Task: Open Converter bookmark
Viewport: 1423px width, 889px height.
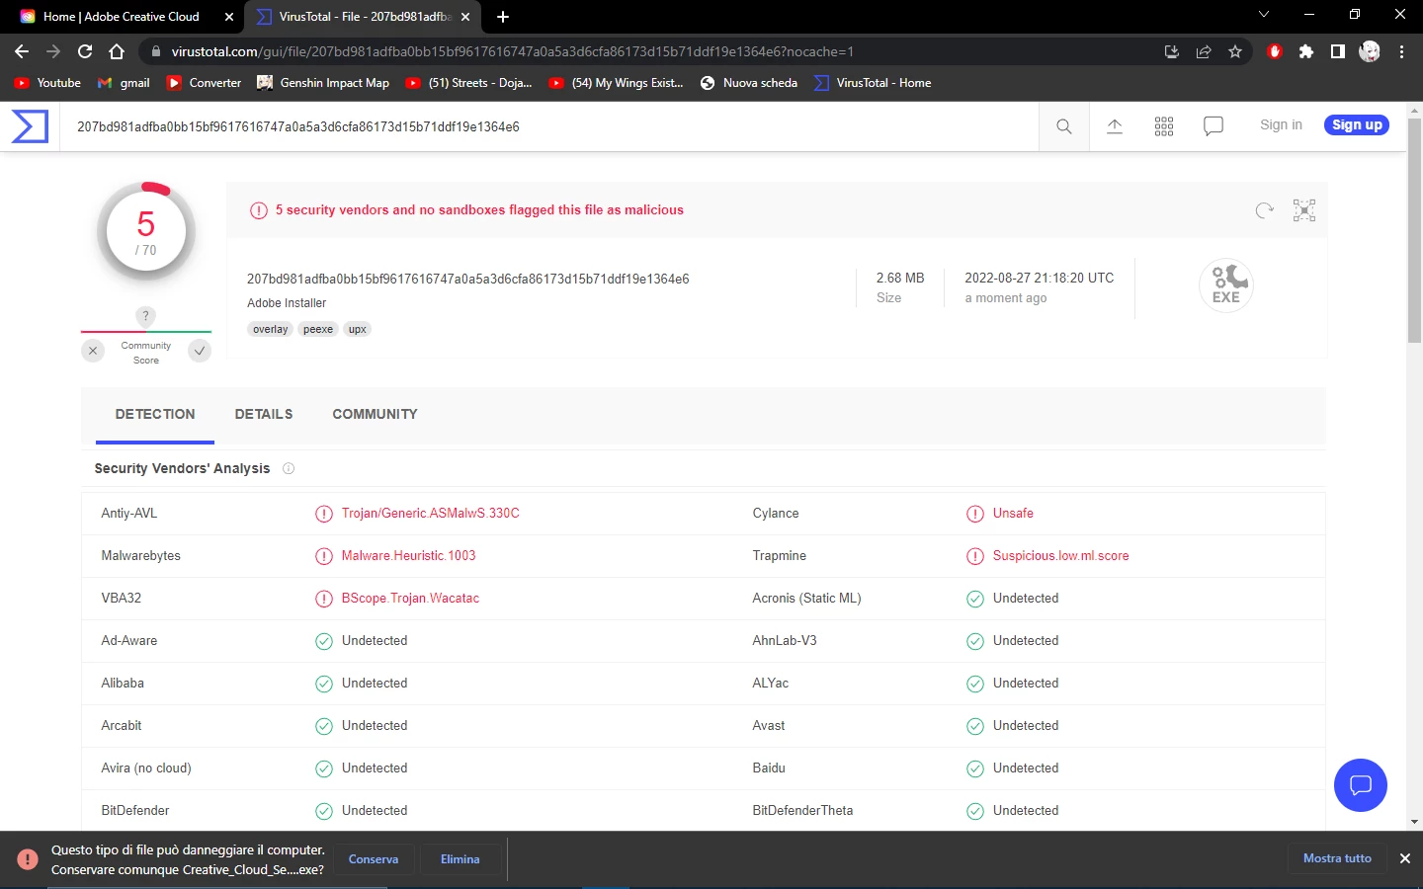Action: point(205,83)
